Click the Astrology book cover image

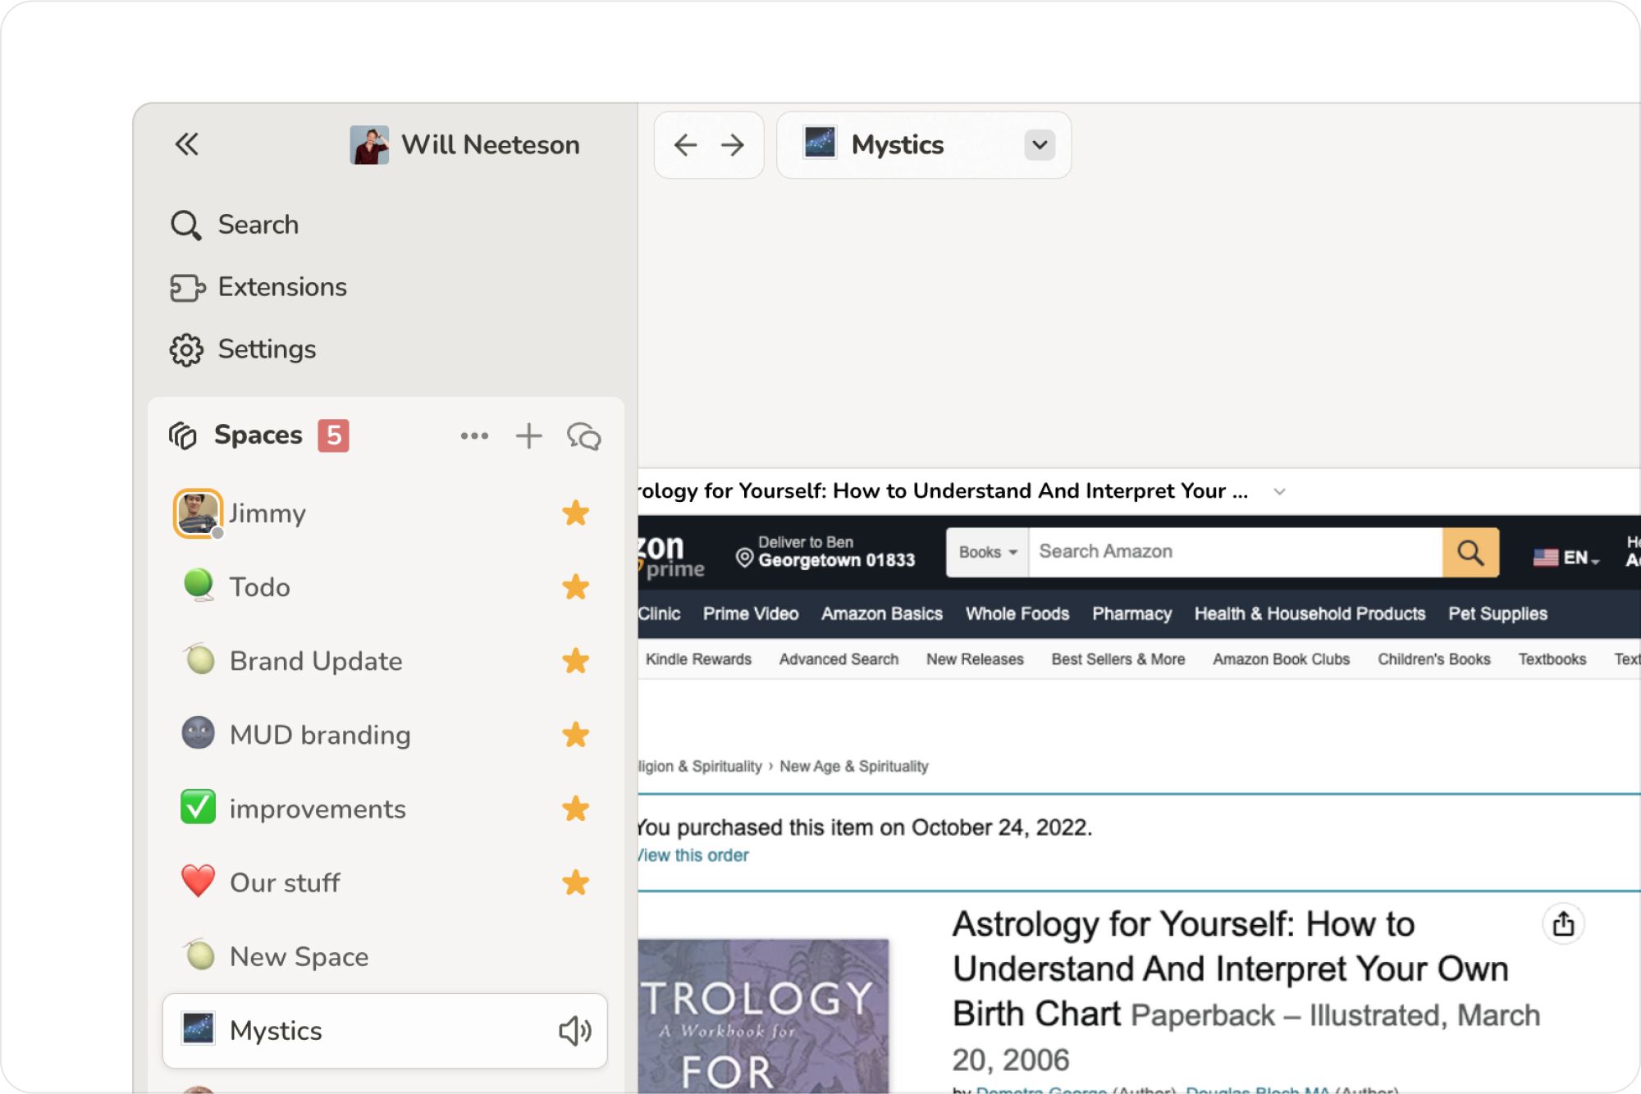(763, 1016)
